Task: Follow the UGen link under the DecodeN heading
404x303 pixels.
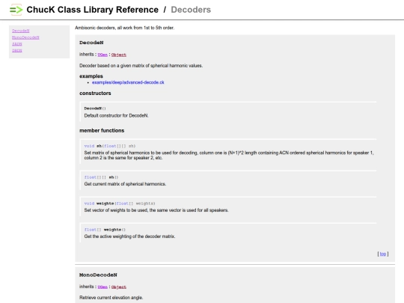Action: 102,55
